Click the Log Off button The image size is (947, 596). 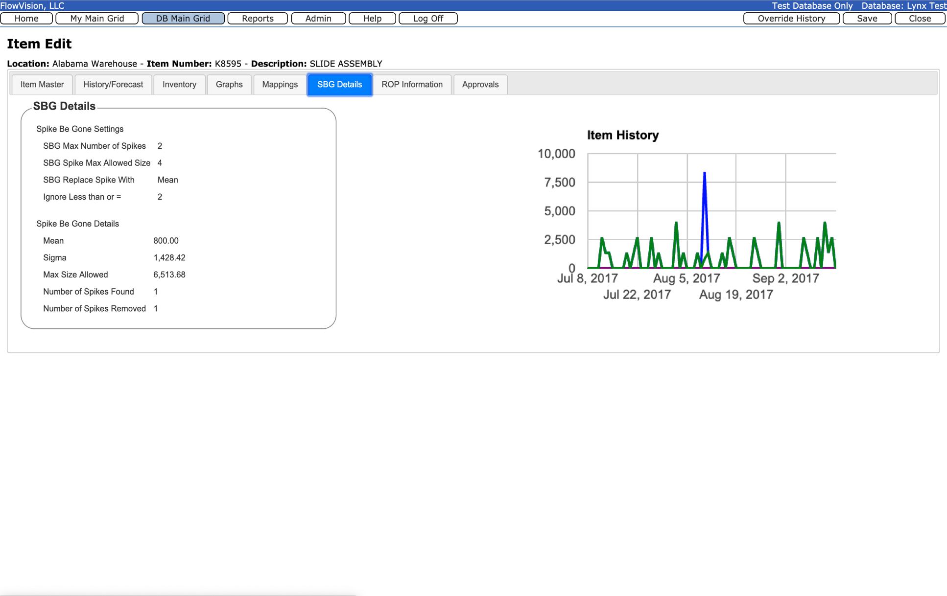point(428,19)
